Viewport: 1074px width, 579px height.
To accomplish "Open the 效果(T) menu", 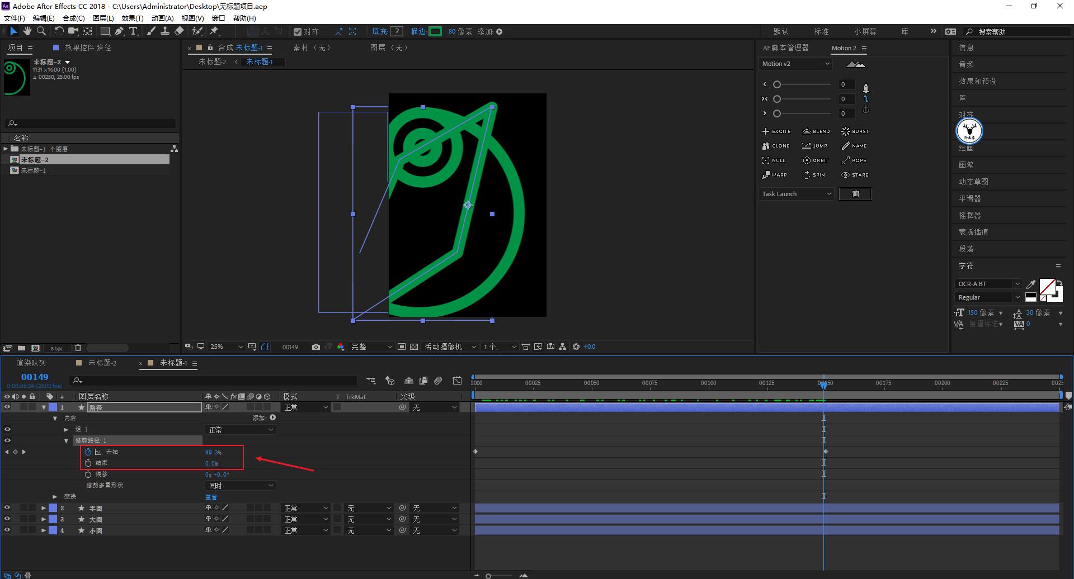I will [x=133, y=18].
